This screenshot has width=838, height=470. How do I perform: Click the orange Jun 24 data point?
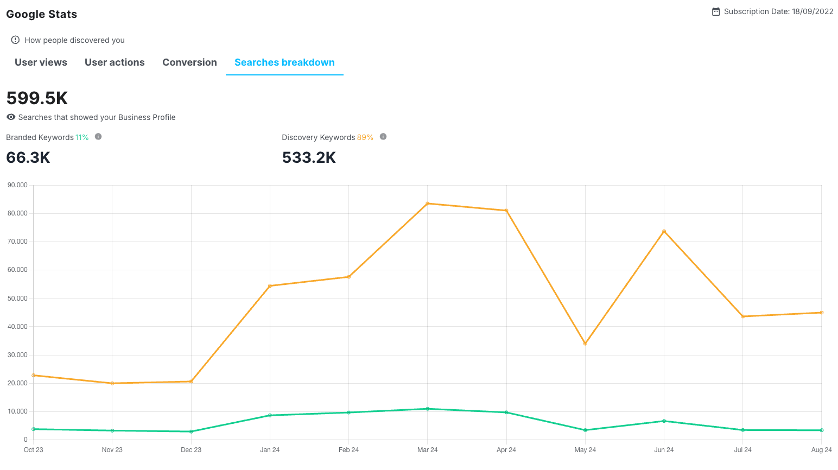point(664,231)
